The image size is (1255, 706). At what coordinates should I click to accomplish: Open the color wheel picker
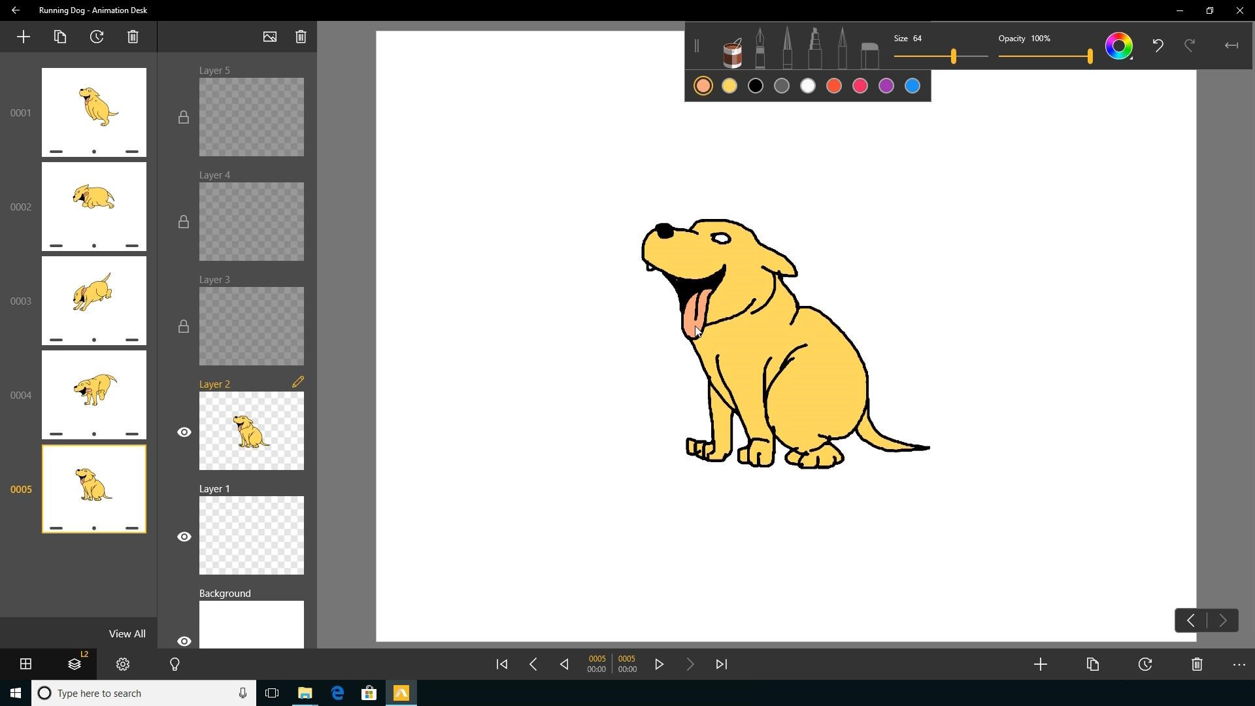tap(1118, 46)
